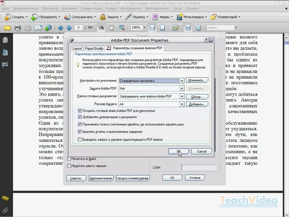Click the open folder icon

pyautogui.click(x=7, y=28)
